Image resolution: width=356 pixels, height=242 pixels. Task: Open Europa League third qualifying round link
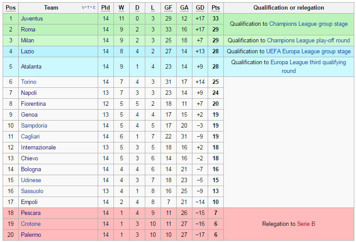[308, 66]
